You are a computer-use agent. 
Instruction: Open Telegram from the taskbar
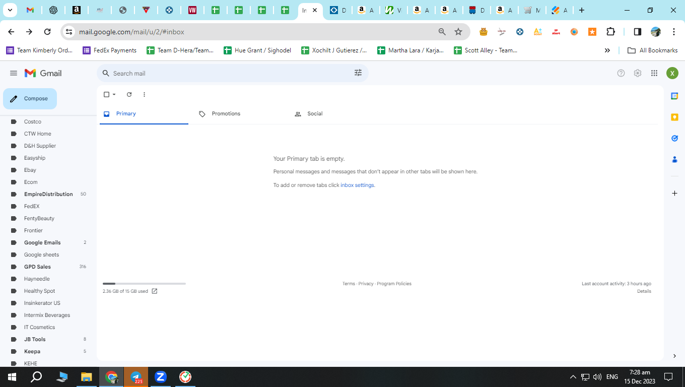[x=136, y=377]
